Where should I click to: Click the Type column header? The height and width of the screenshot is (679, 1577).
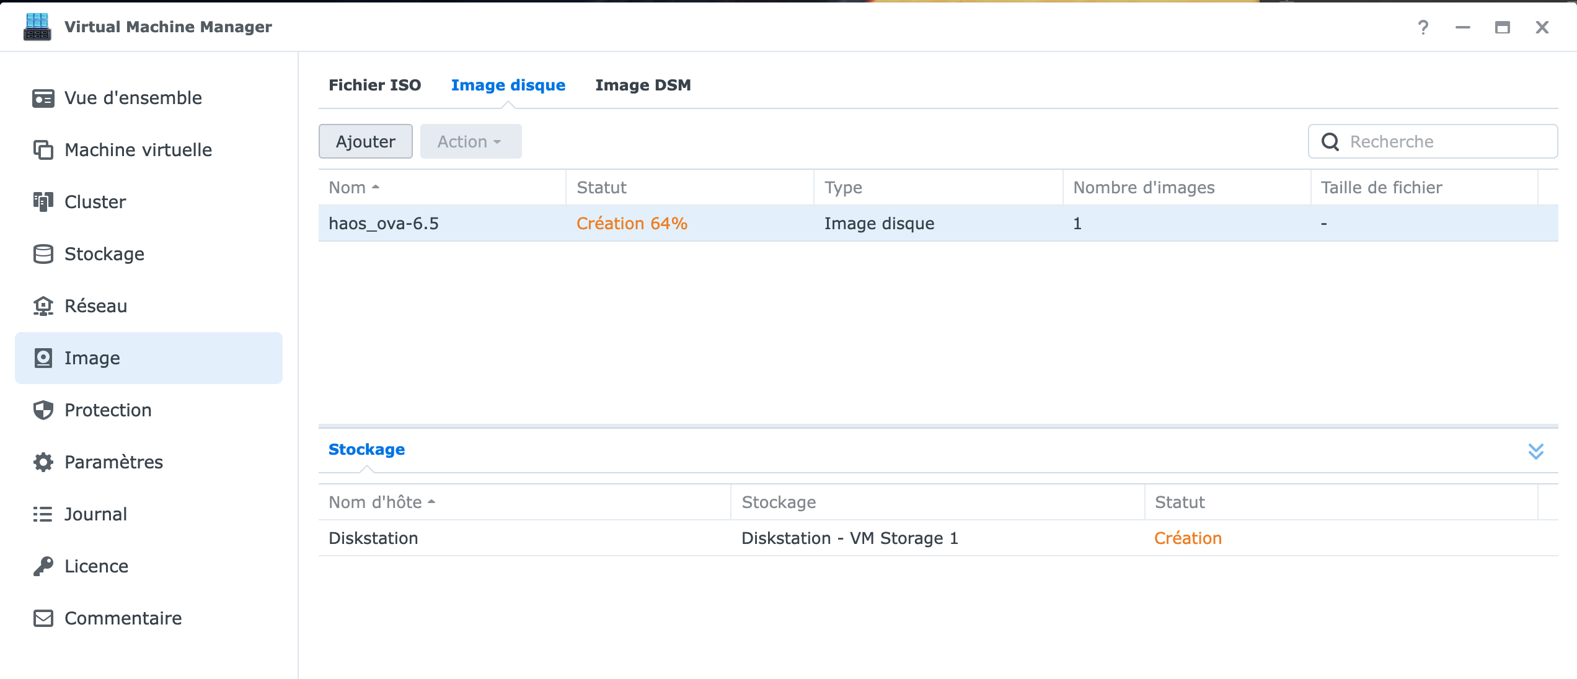coord(939,188)
